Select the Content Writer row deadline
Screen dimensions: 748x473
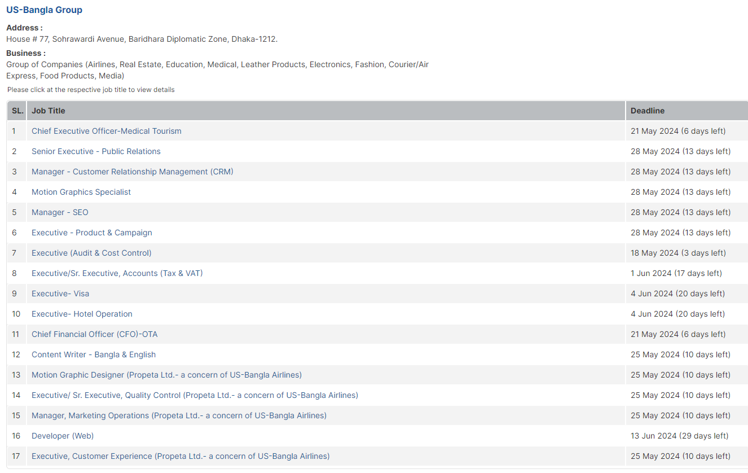pos(680,354)
